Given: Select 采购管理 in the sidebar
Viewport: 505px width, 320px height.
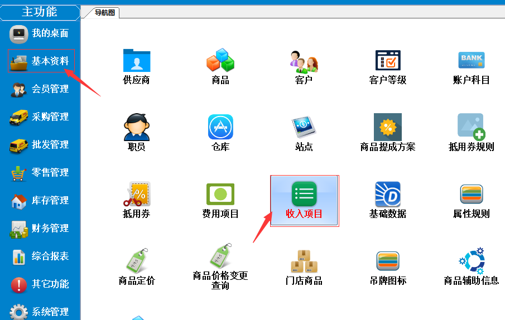Looking at the screenshot, I should pos(39,117).
